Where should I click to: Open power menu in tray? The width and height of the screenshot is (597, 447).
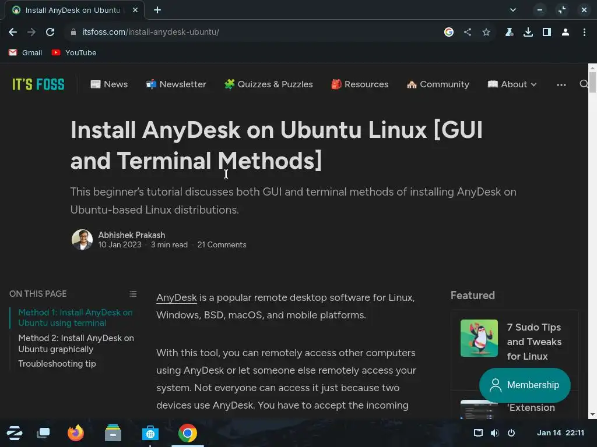511,433
